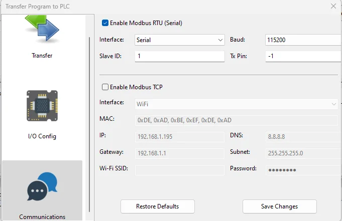The image size is (342, 221).
Task: Select the Communications chat bubbles icon
Action: tap(42, 186)
